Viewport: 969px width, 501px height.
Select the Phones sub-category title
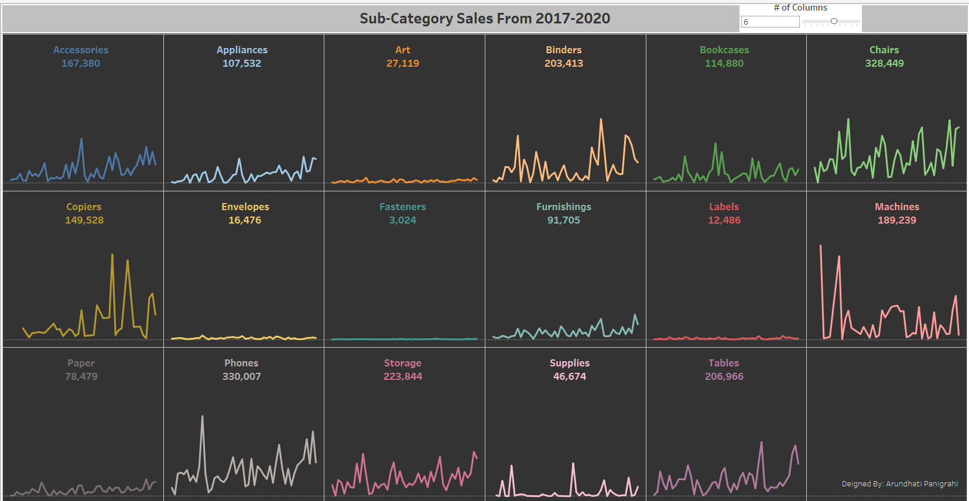(x=241, y=363)
